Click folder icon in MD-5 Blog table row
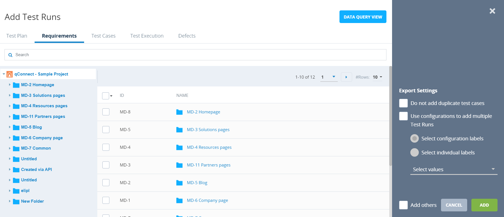Viewport: 504px width, 217px height. (179, 183)
